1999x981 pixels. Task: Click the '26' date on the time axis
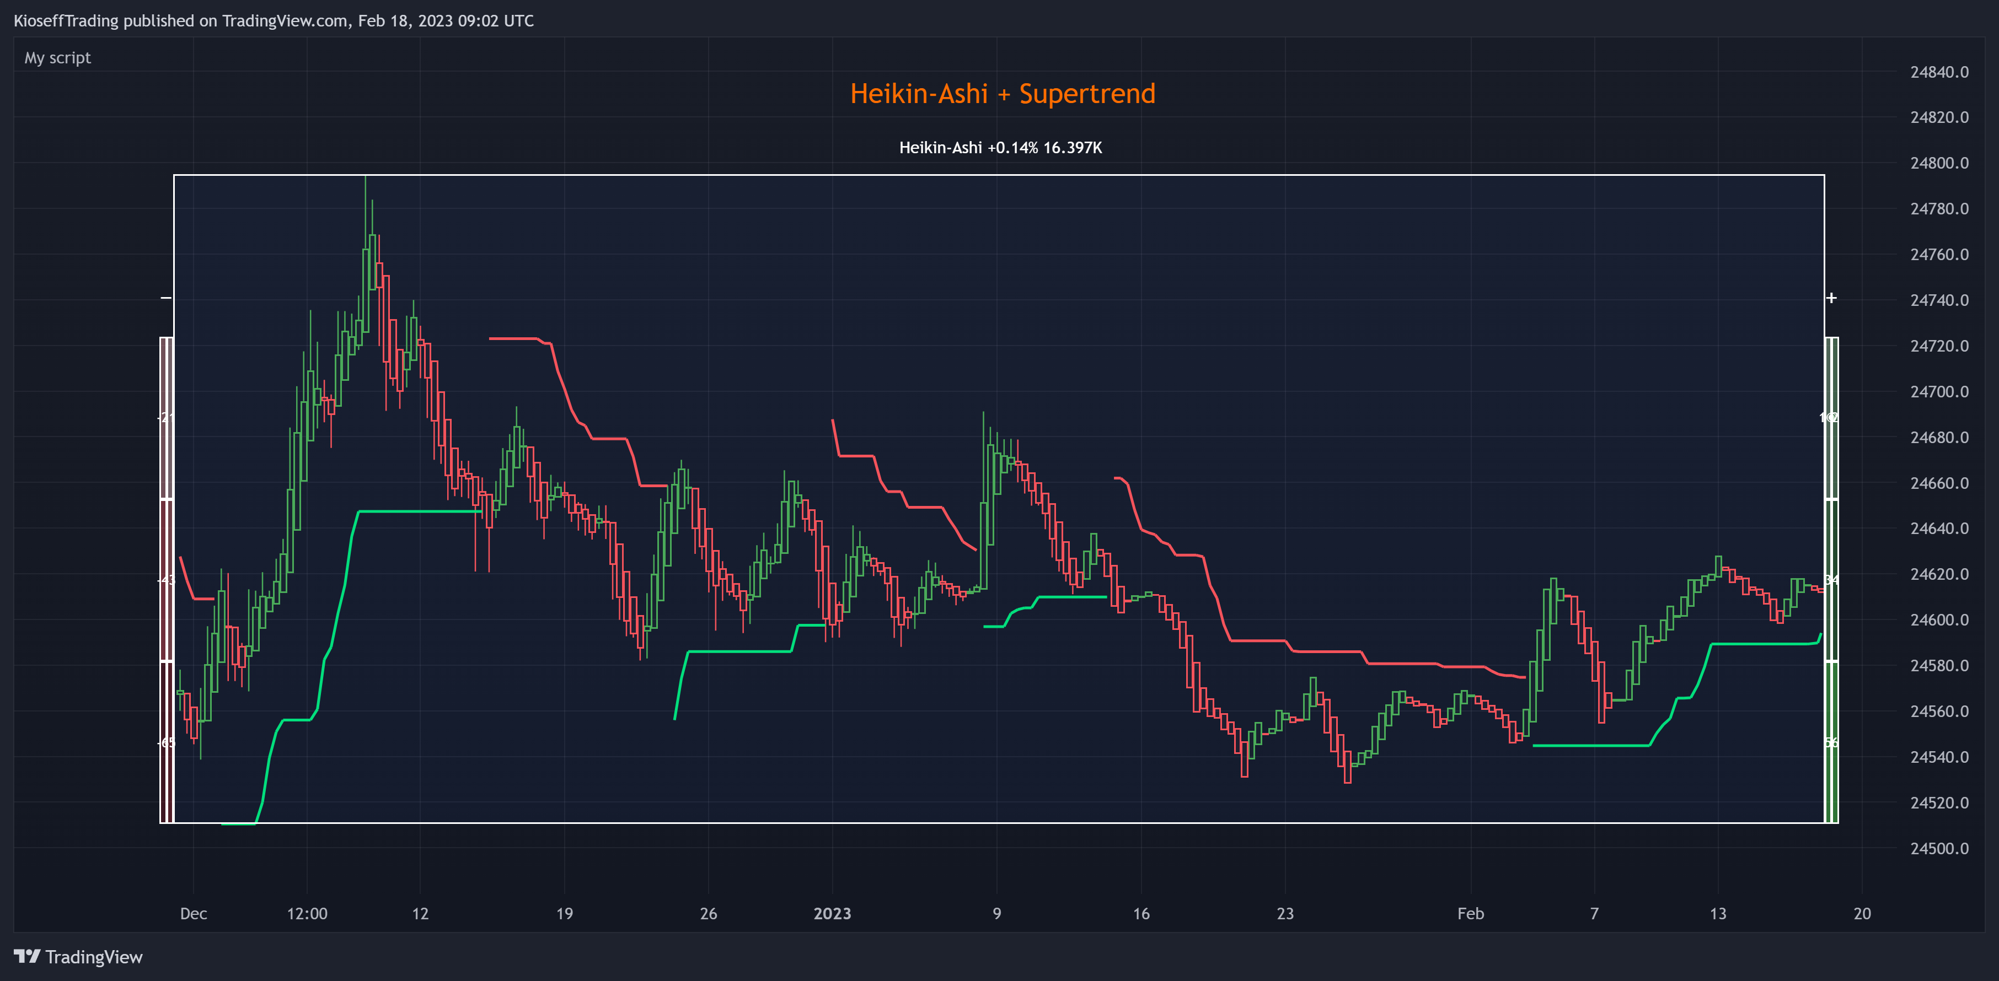tap(709, 914)
